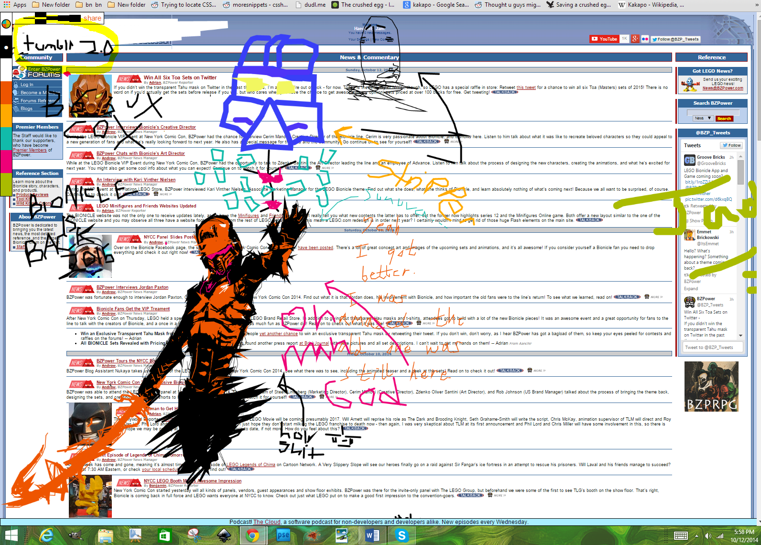Open 'Bionicle Fans Get the VIP Treament' headline
Image resolution: width=761 pixels, height=545 pixels.
(x=133, y=309)
